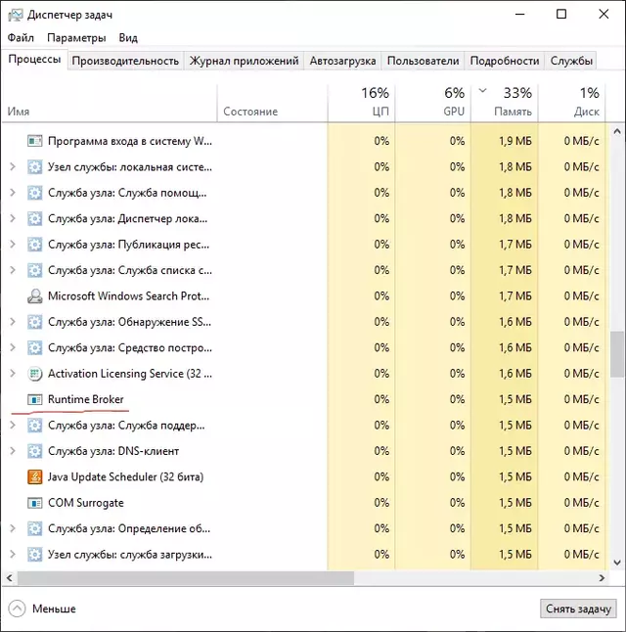Click the vertical scrollbar thumb
Image resolution: width=626 pixels, height=632 pixels.
pos(617,354)
